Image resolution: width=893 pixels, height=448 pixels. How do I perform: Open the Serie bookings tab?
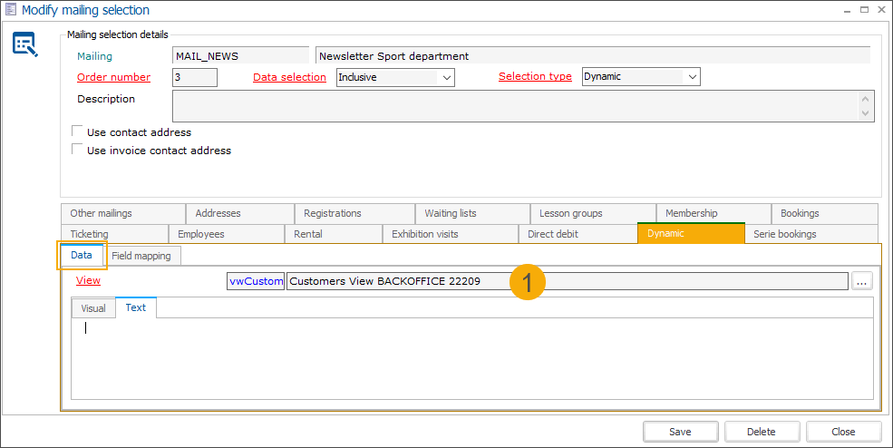[811, 234]
